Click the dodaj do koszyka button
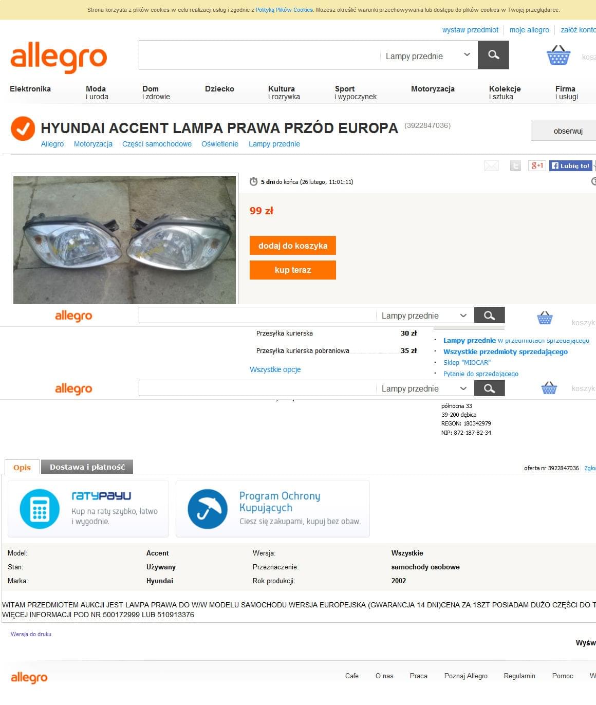The image size is (596, 705). point(293,246)
